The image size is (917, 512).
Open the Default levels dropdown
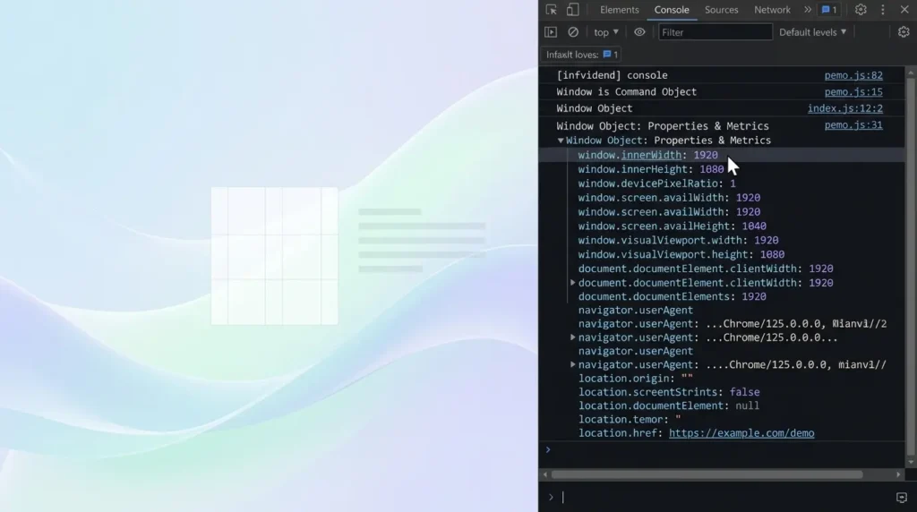812,32
